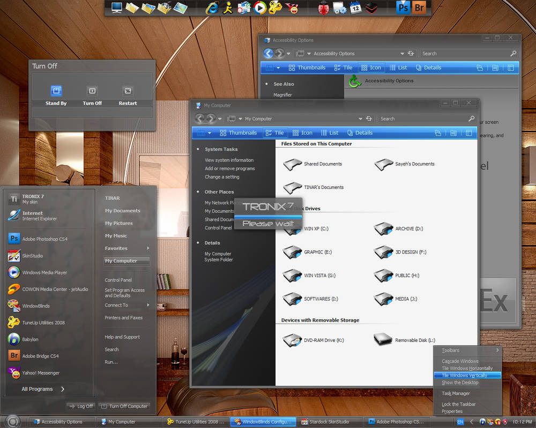Viewport: 536px width, 428px height.
Task: Open the ARCHIVE (D:) drive
Action: click(x=399, y=228)
